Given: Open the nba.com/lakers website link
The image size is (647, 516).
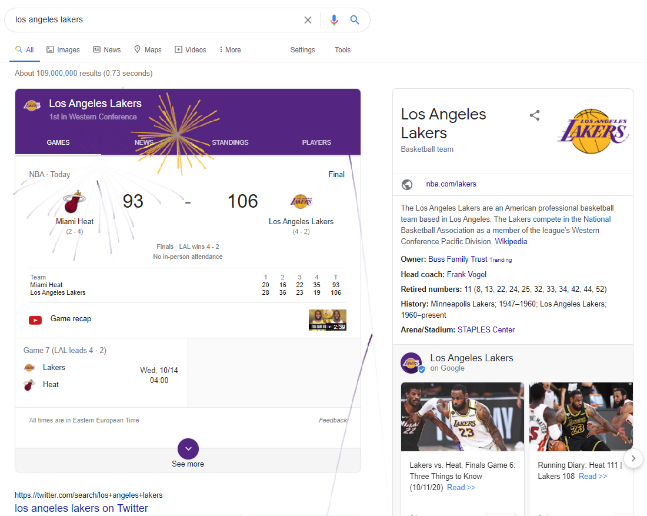Looking at the screenshot, I should coord(451,184).
